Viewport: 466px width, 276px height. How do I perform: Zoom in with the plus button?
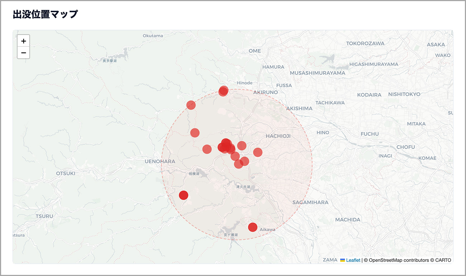coord(24,41)
